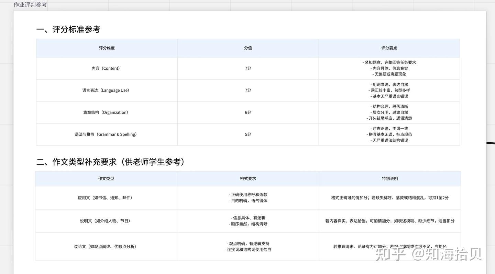Click the '作文类型' column header
Screen dimensions: 495x274
pos(106,179)
